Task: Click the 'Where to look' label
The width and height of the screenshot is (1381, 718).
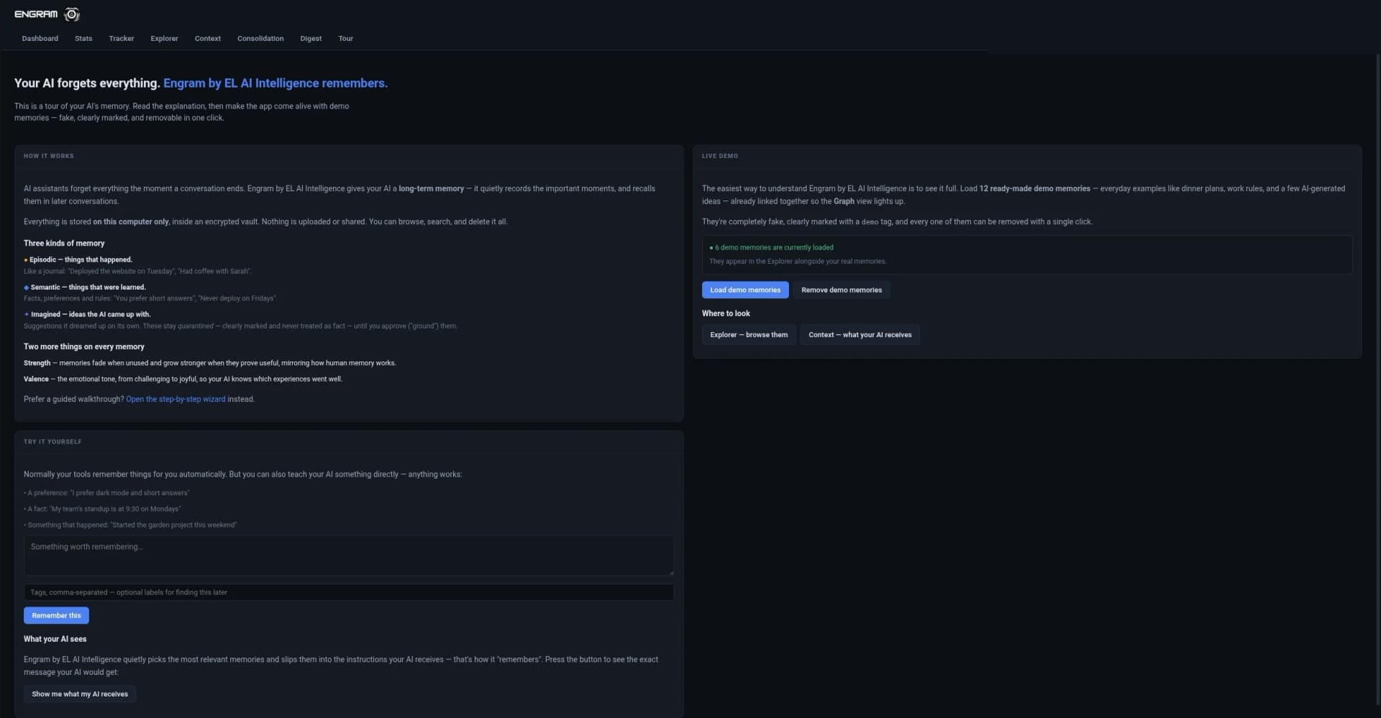Action: pyautogui.click(x=726, y=313)
